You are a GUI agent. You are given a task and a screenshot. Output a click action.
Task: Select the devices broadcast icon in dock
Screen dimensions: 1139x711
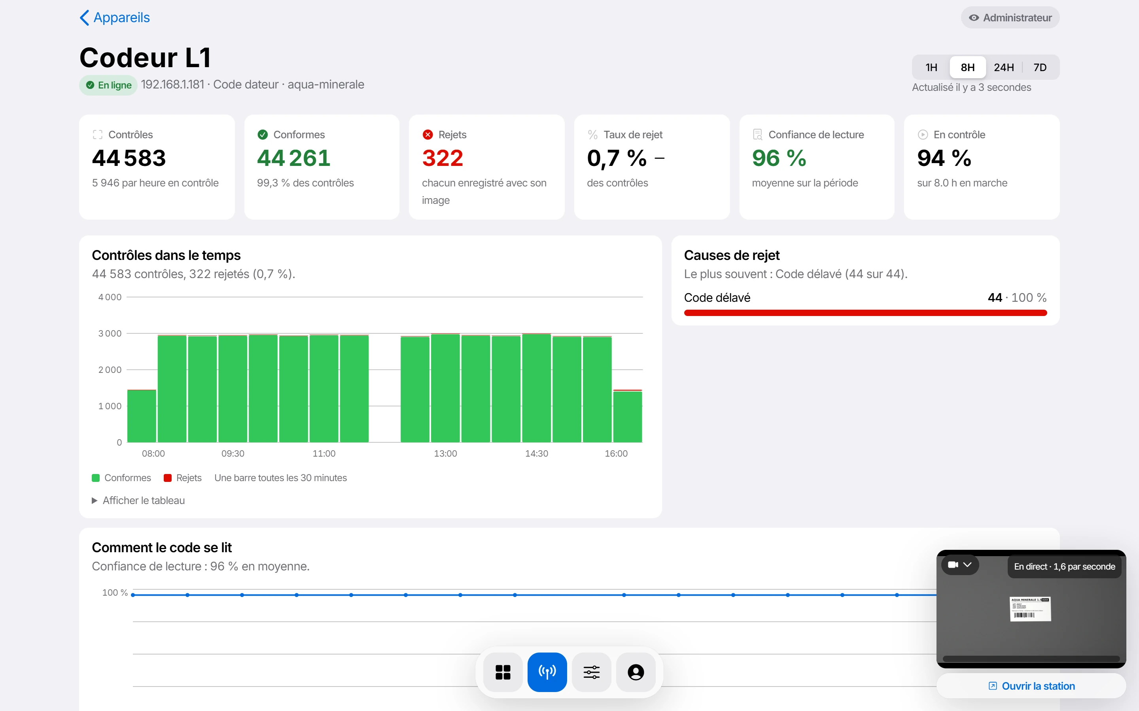pos(547,672)
